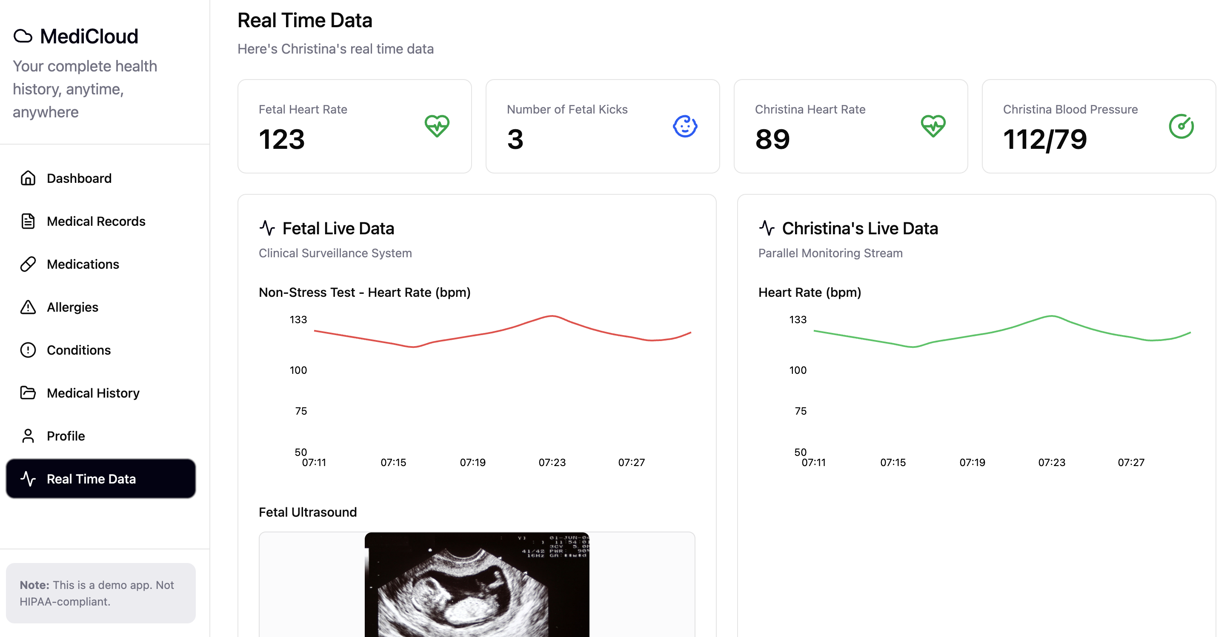Click the Christina Heart Rate heart icon
Viewport: 1230px width, 637px height.
tap(933, 126)
